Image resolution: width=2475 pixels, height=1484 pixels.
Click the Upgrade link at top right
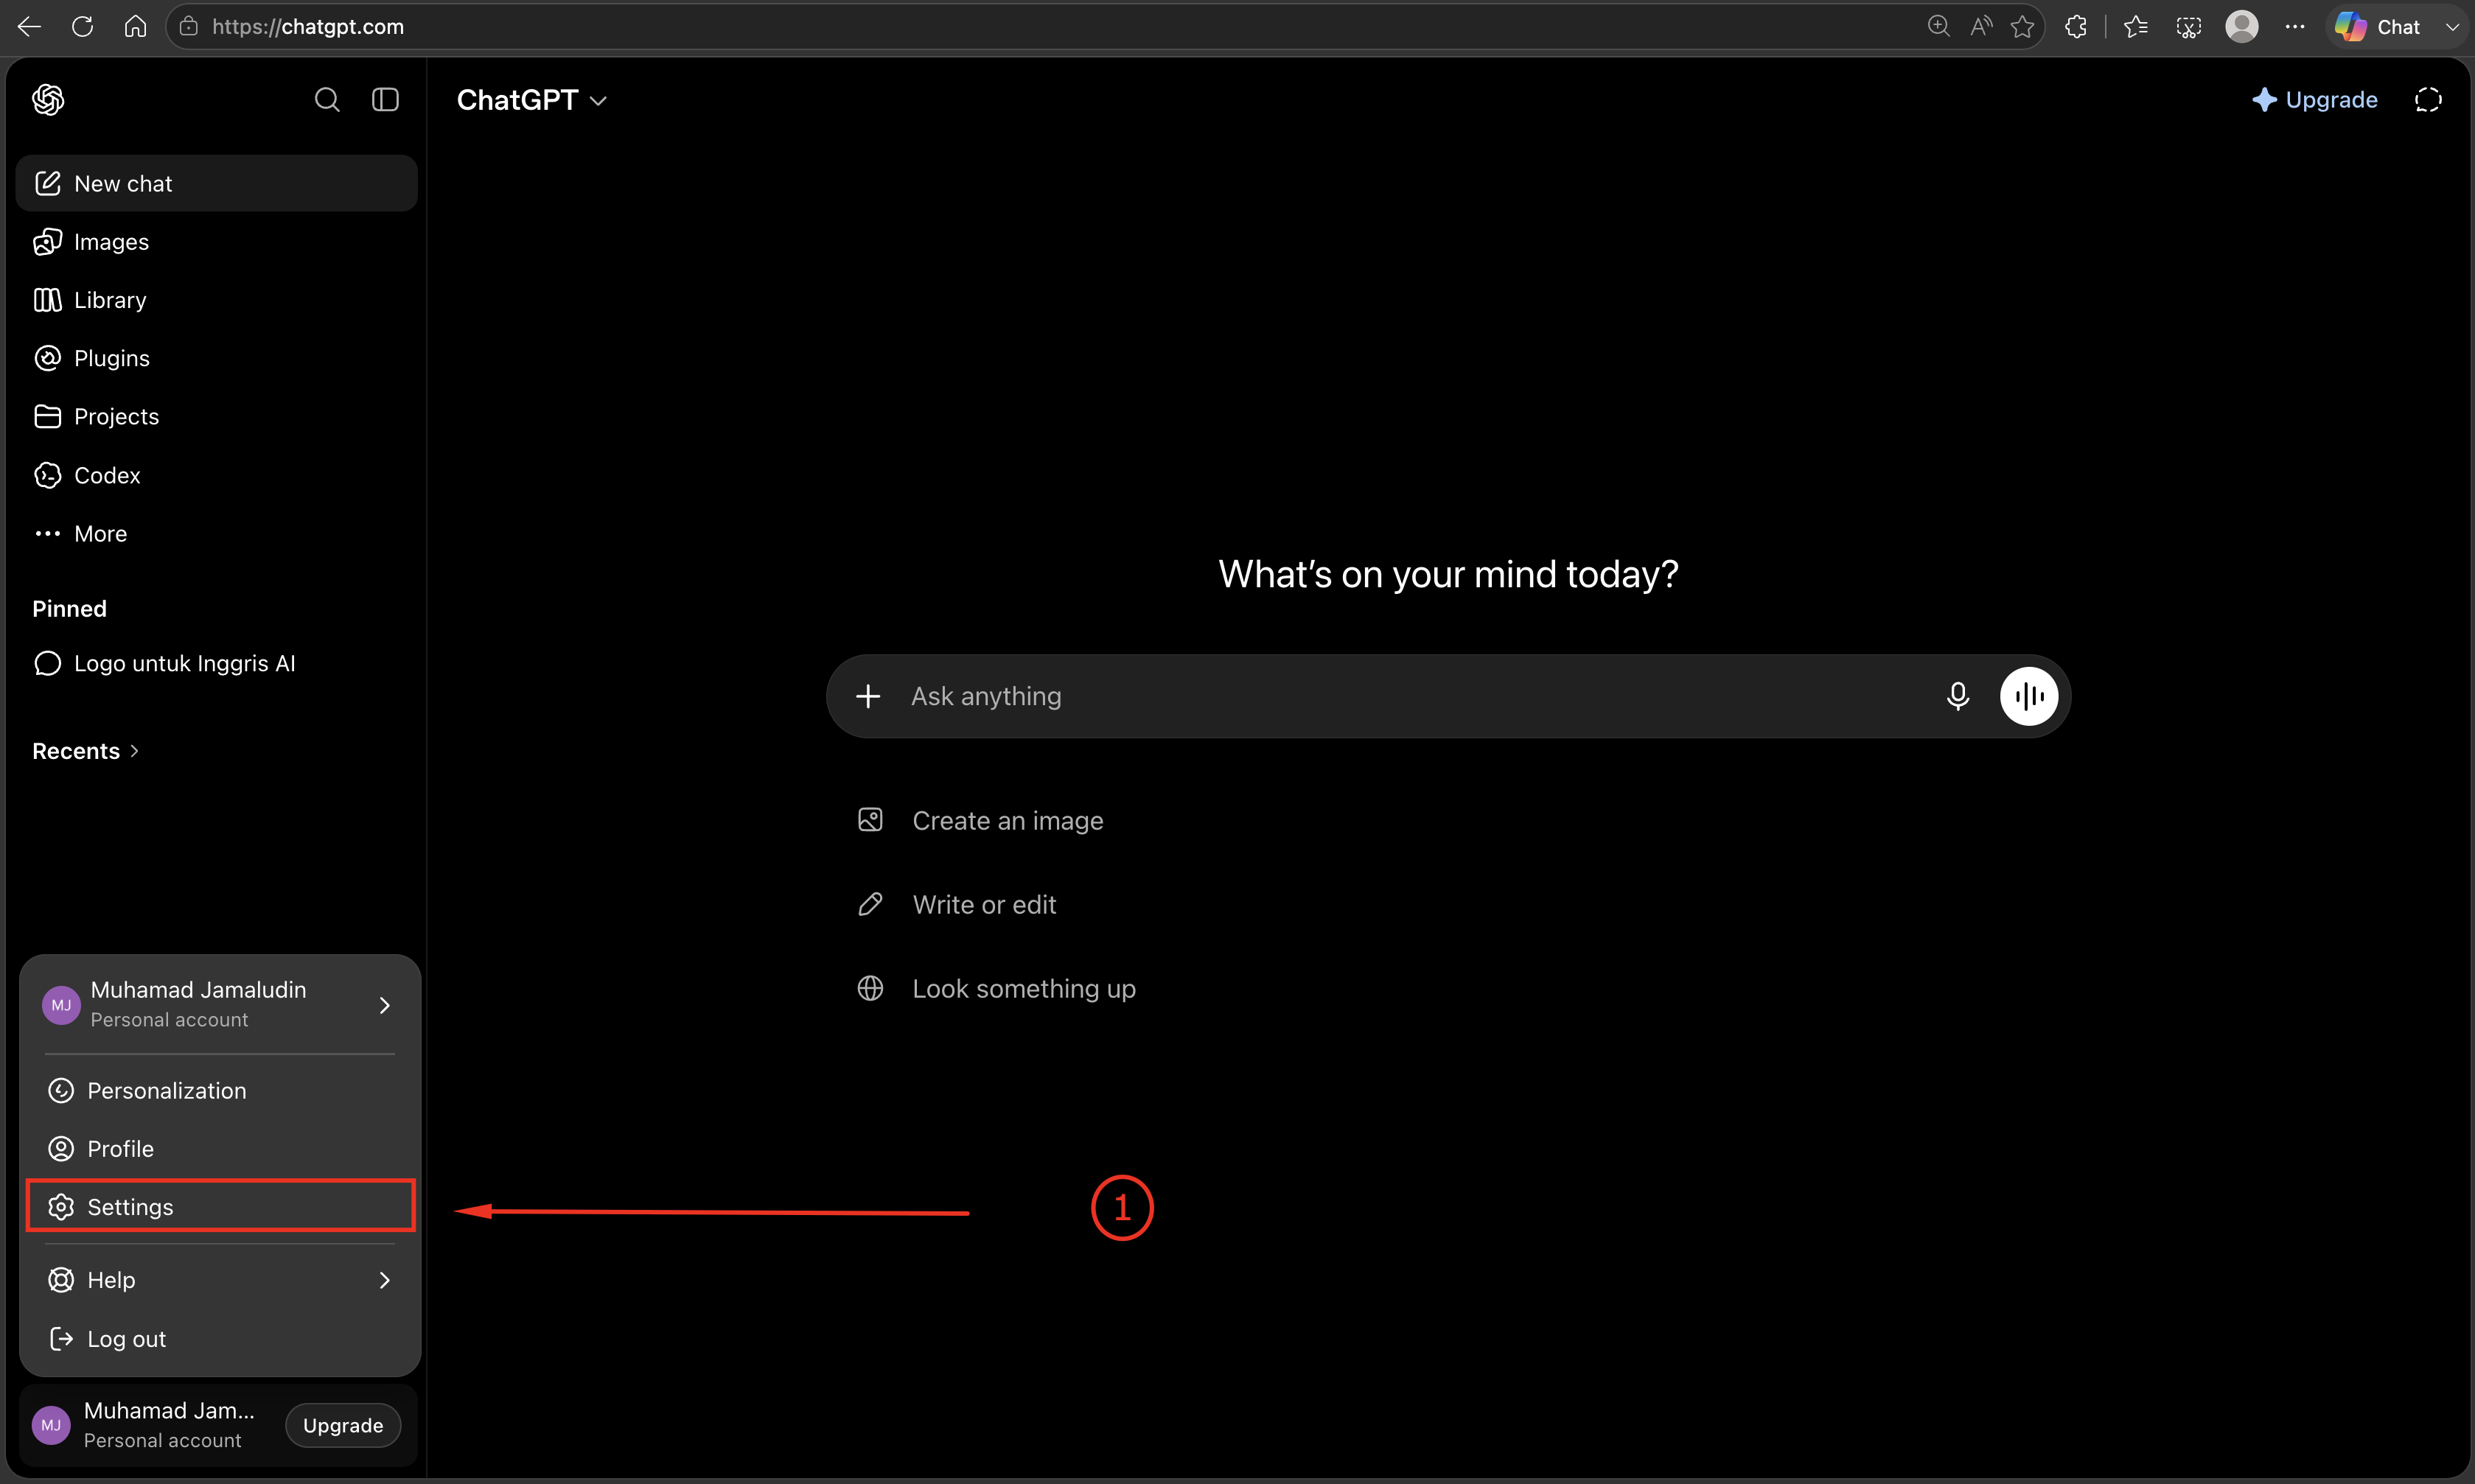click(2314, 100)
